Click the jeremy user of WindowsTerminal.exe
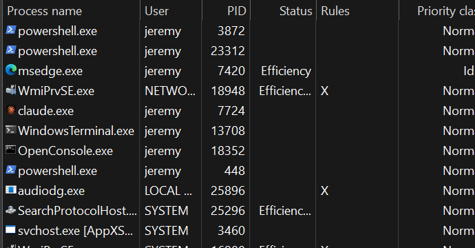 [x=162, y=132]
